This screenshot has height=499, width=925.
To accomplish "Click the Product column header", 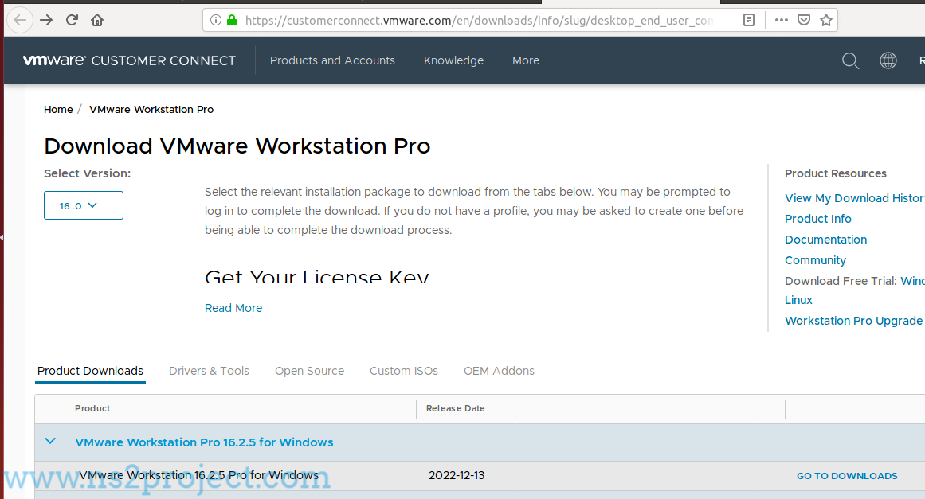I will click(x=92, y=408).
